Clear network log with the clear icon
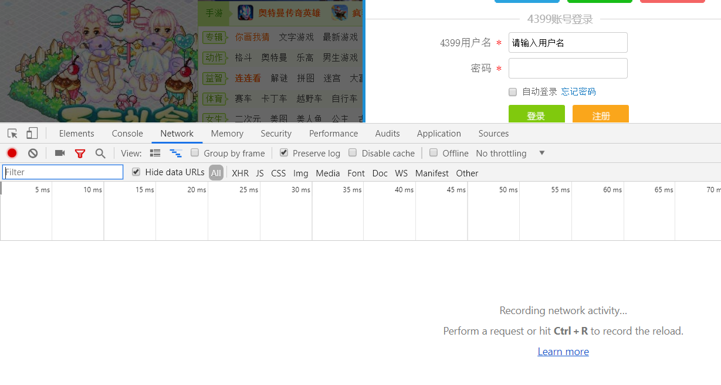 (33, 153)
